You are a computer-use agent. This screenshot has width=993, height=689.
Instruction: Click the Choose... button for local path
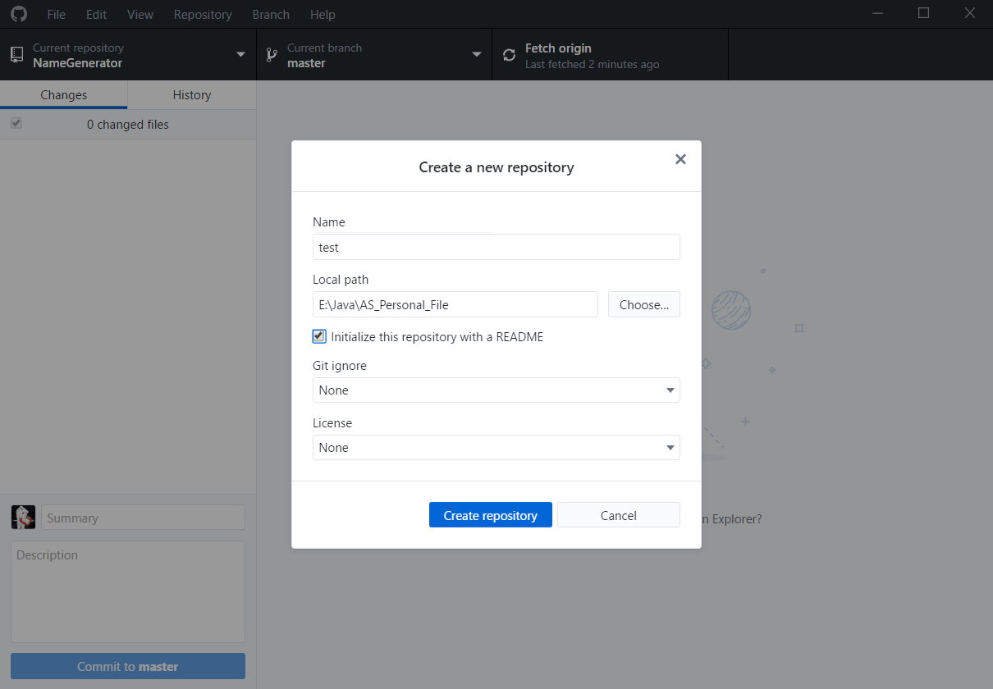click(644, 304)
